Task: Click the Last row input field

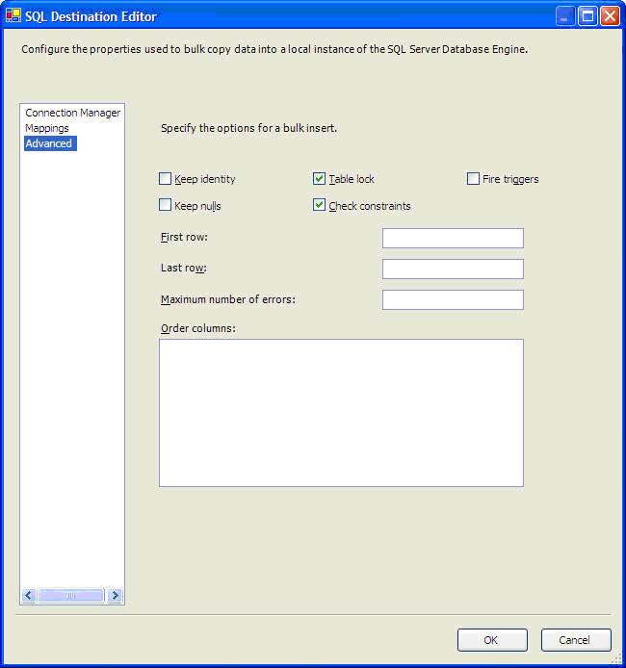Action: tap(453, 270)
